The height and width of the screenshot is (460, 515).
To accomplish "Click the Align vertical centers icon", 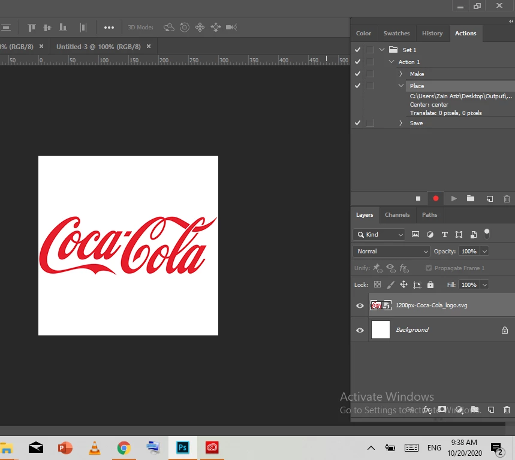I will (47, 28).
